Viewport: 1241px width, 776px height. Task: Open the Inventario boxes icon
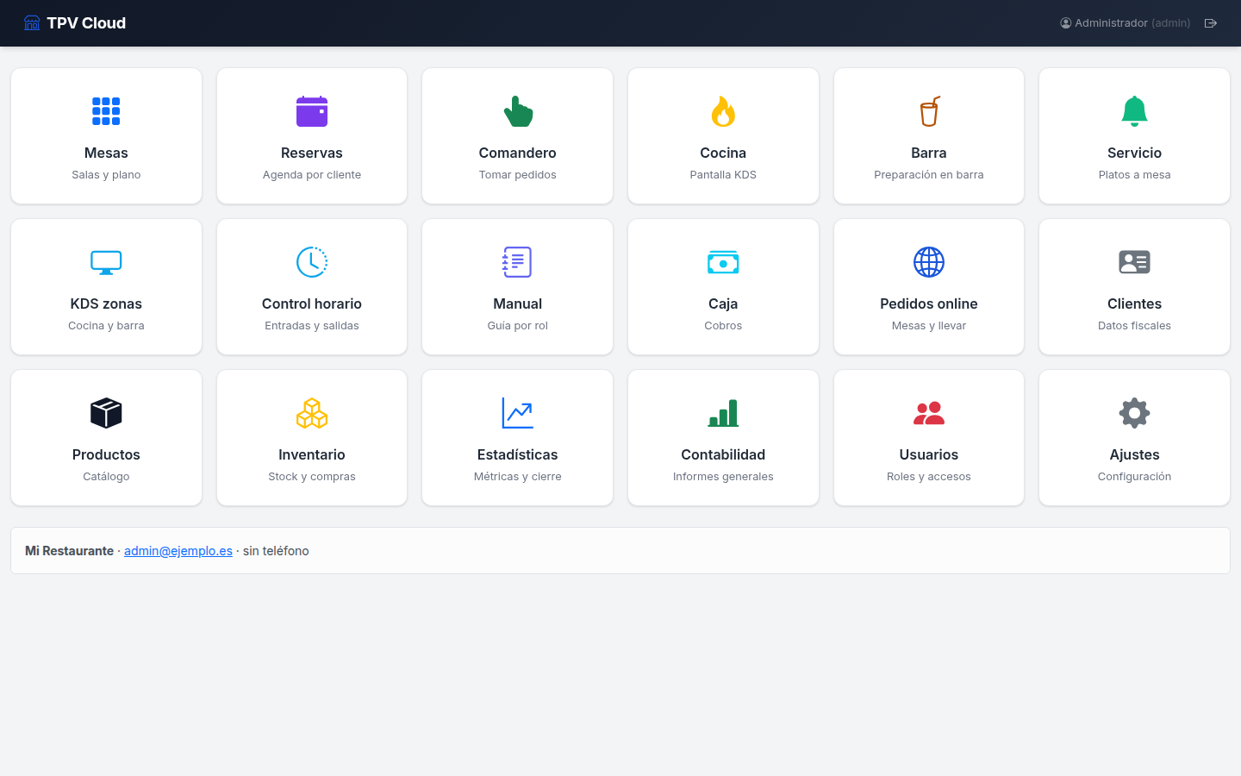pyautogui.click(x=312, y=413)
